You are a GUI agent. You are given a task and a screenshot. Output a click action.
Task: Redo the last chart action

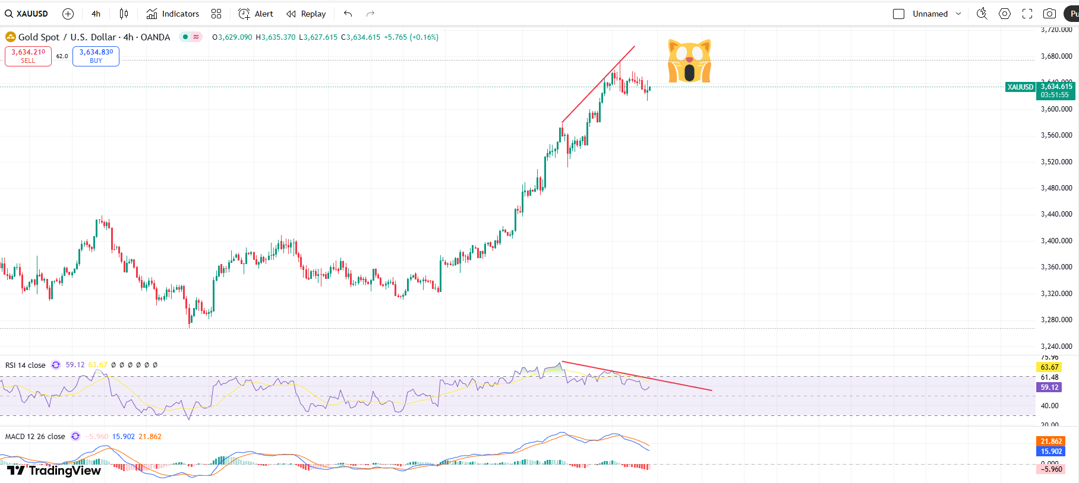tap(370, 14)
